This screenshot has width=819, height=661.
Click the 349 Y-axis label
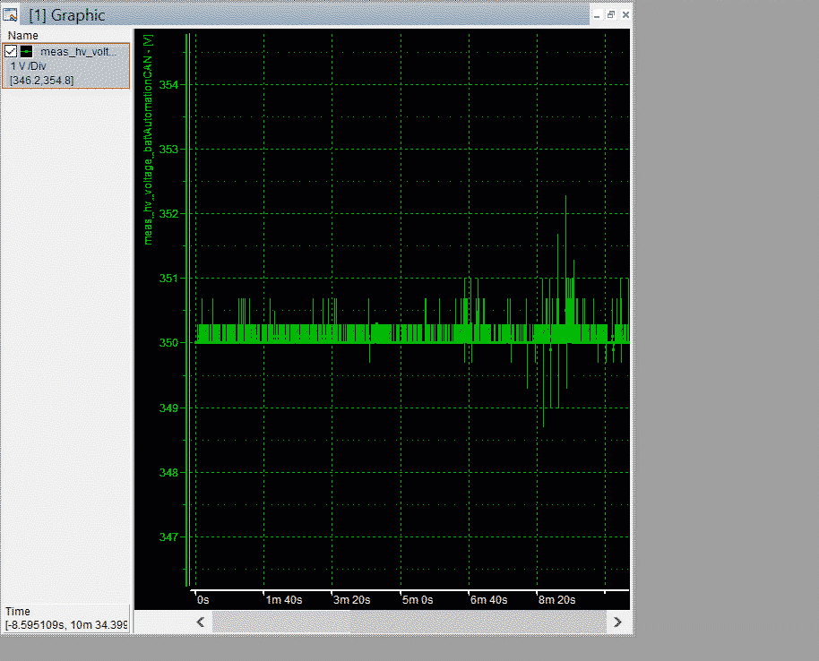click(168, 408)
